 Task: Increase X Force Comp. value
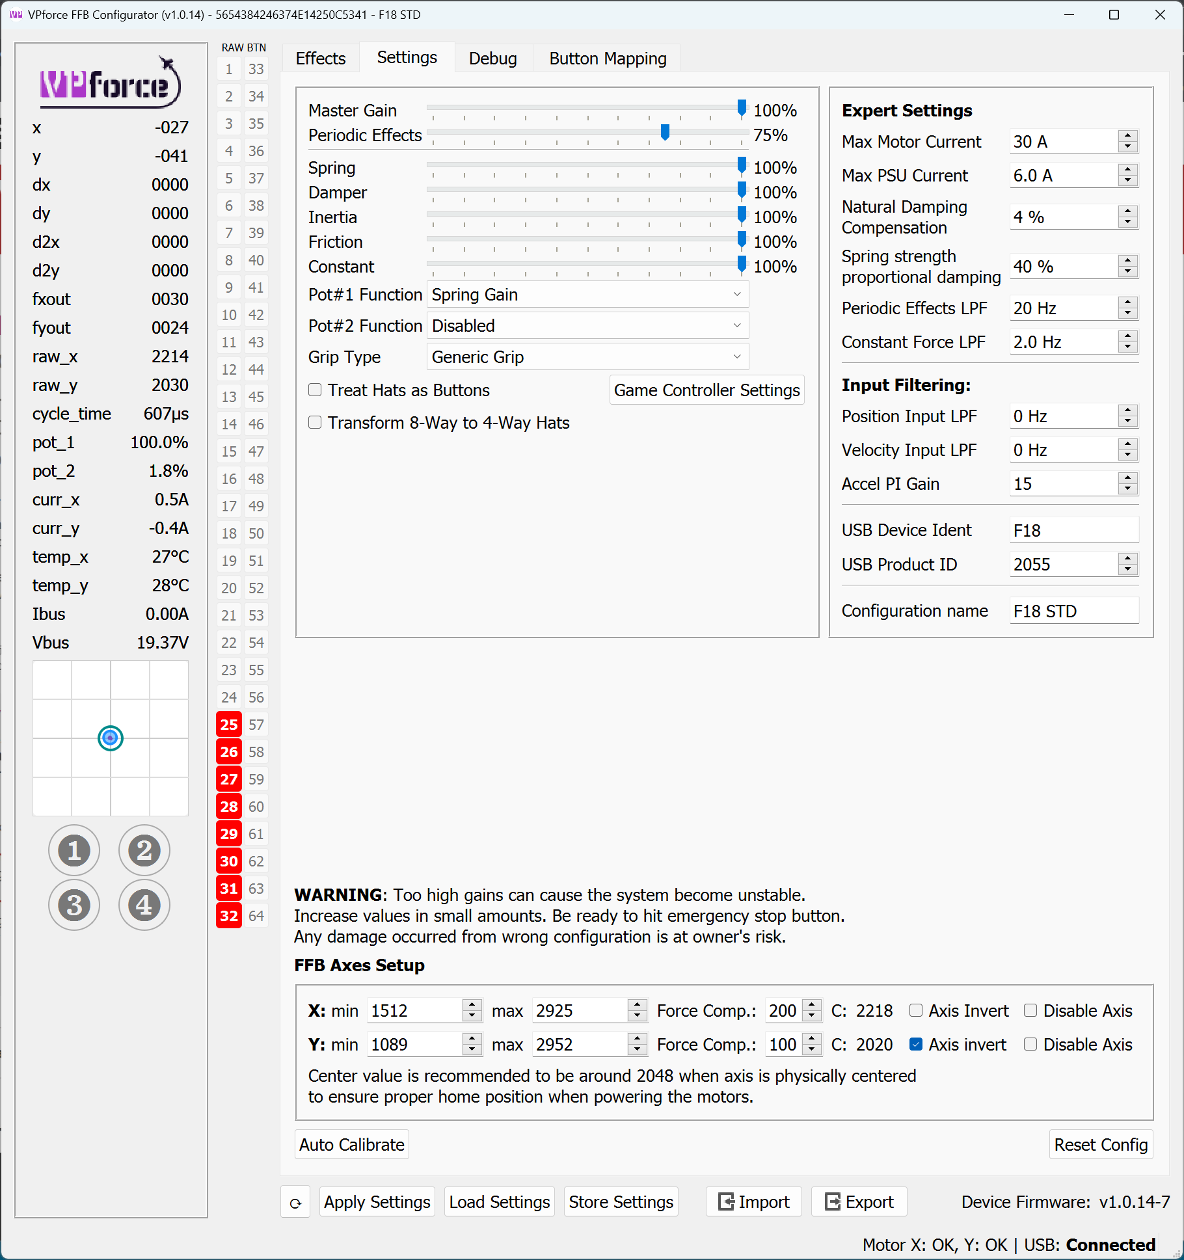pyautogui.click(x=811, y=1005)
